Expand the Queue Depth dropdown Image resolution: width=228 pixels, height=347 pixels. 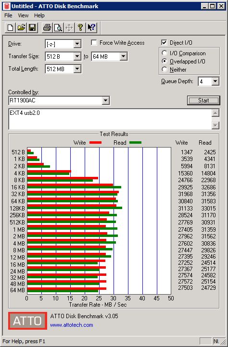(x=208, y=81)
